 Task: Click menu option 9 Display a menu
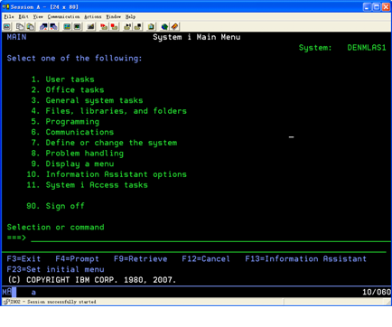pyautogui.click(x=72, y=163)
